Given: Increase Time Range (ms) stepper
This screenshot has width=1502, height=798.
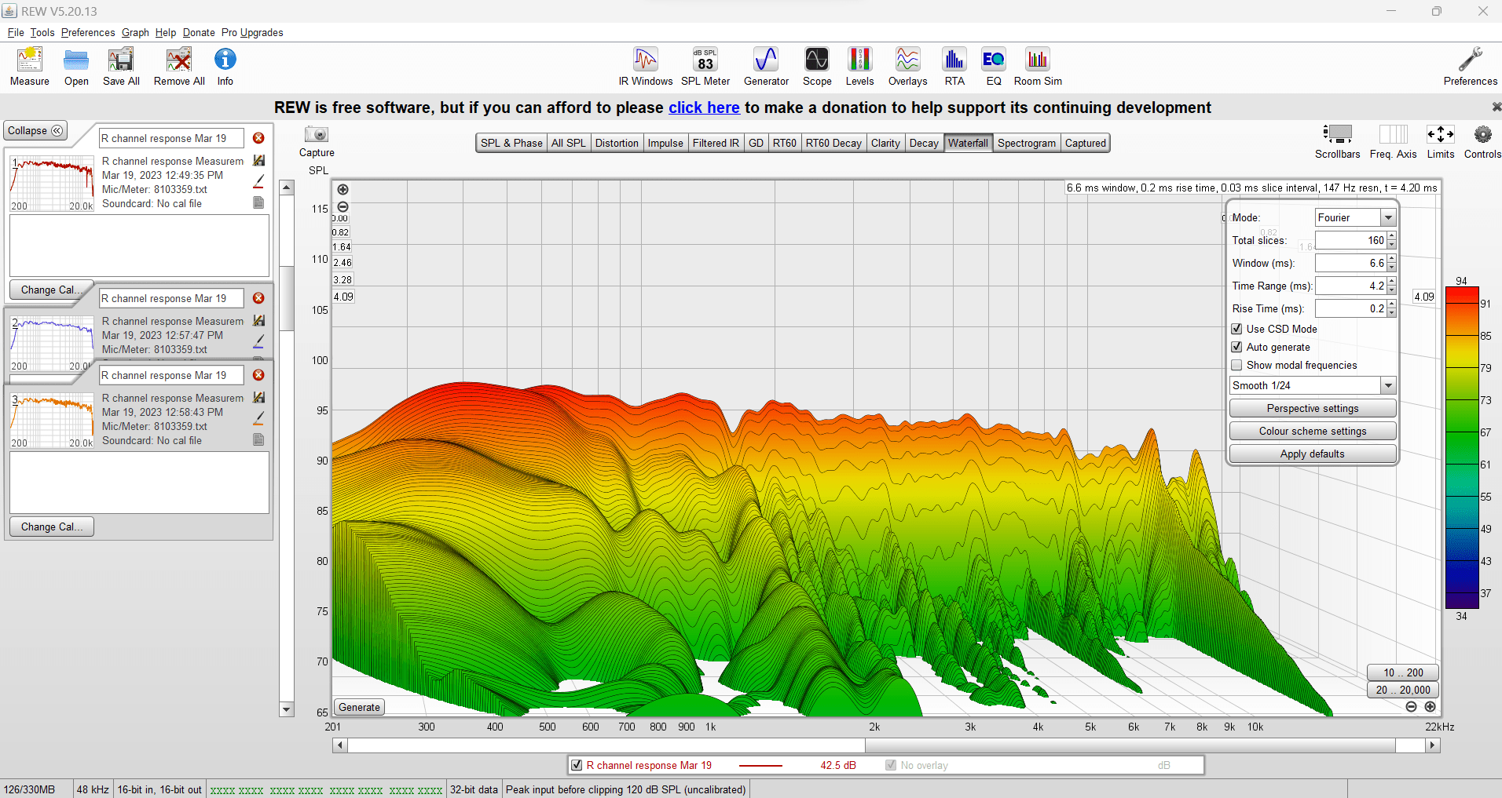Looking at the screenshot, I should pyautogui.click(x=1391, y=282).
